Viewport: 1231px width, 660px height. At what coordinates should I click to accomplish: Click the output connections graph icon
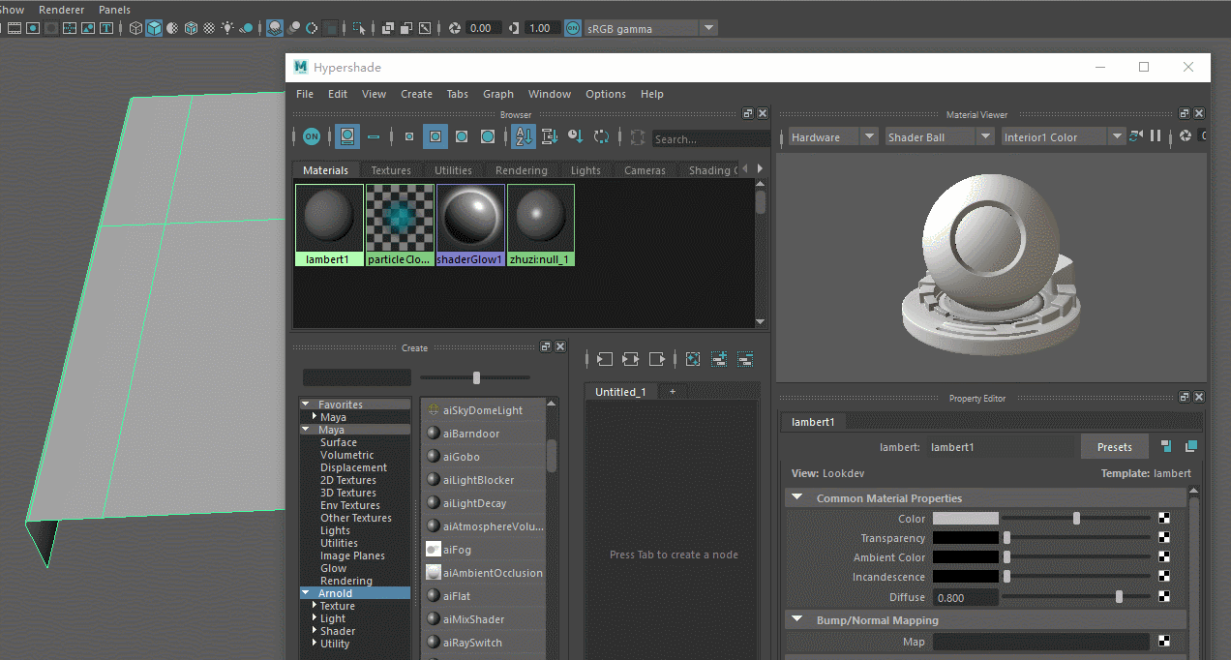(657, 359)
